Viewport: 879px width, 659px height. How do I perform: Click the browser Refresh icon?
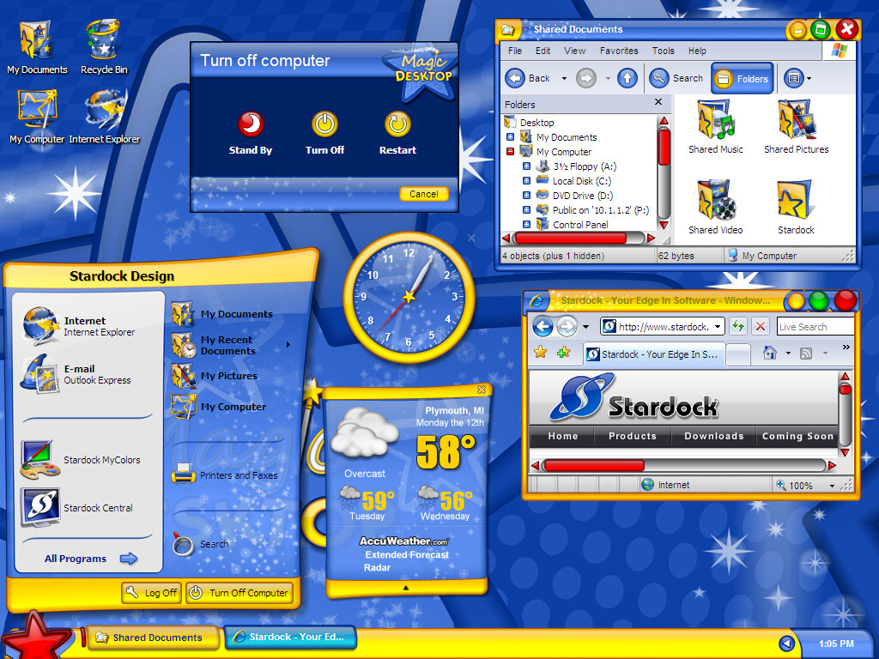737,326
